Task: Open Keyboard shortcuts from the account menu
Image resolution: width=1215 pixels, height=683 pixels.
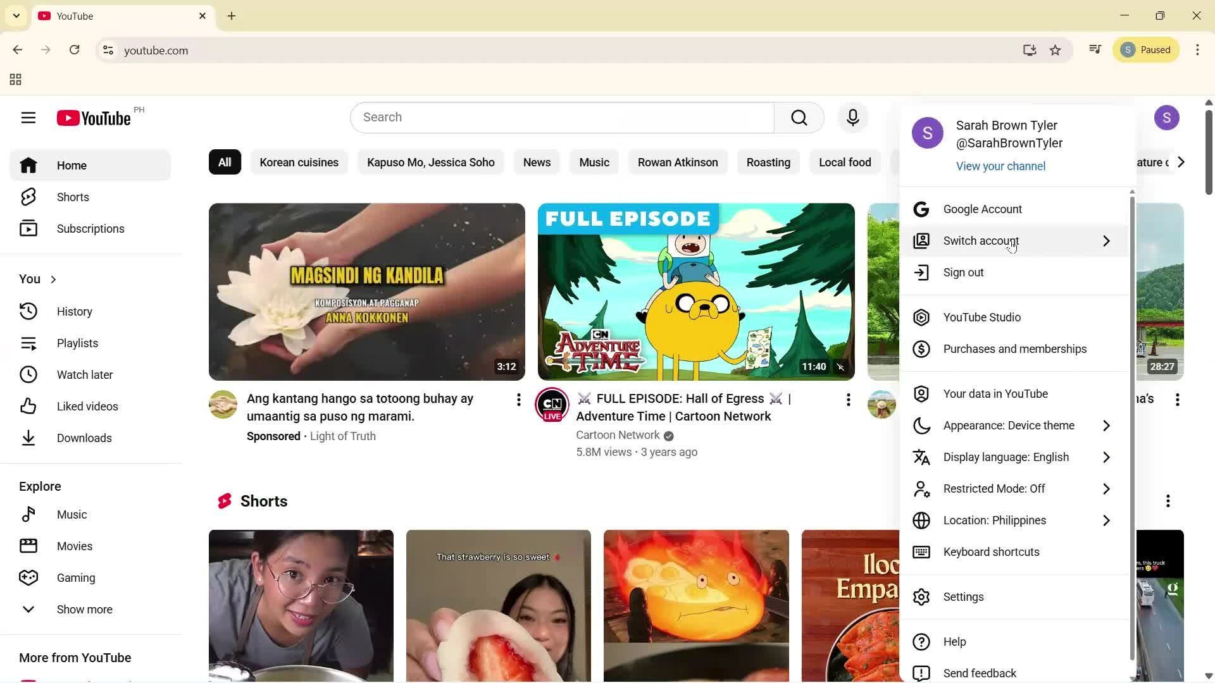Action: click(990, 551)
